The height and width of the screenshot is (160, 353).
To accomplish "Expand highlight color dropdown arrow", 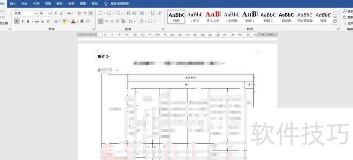I will [68, 22].
